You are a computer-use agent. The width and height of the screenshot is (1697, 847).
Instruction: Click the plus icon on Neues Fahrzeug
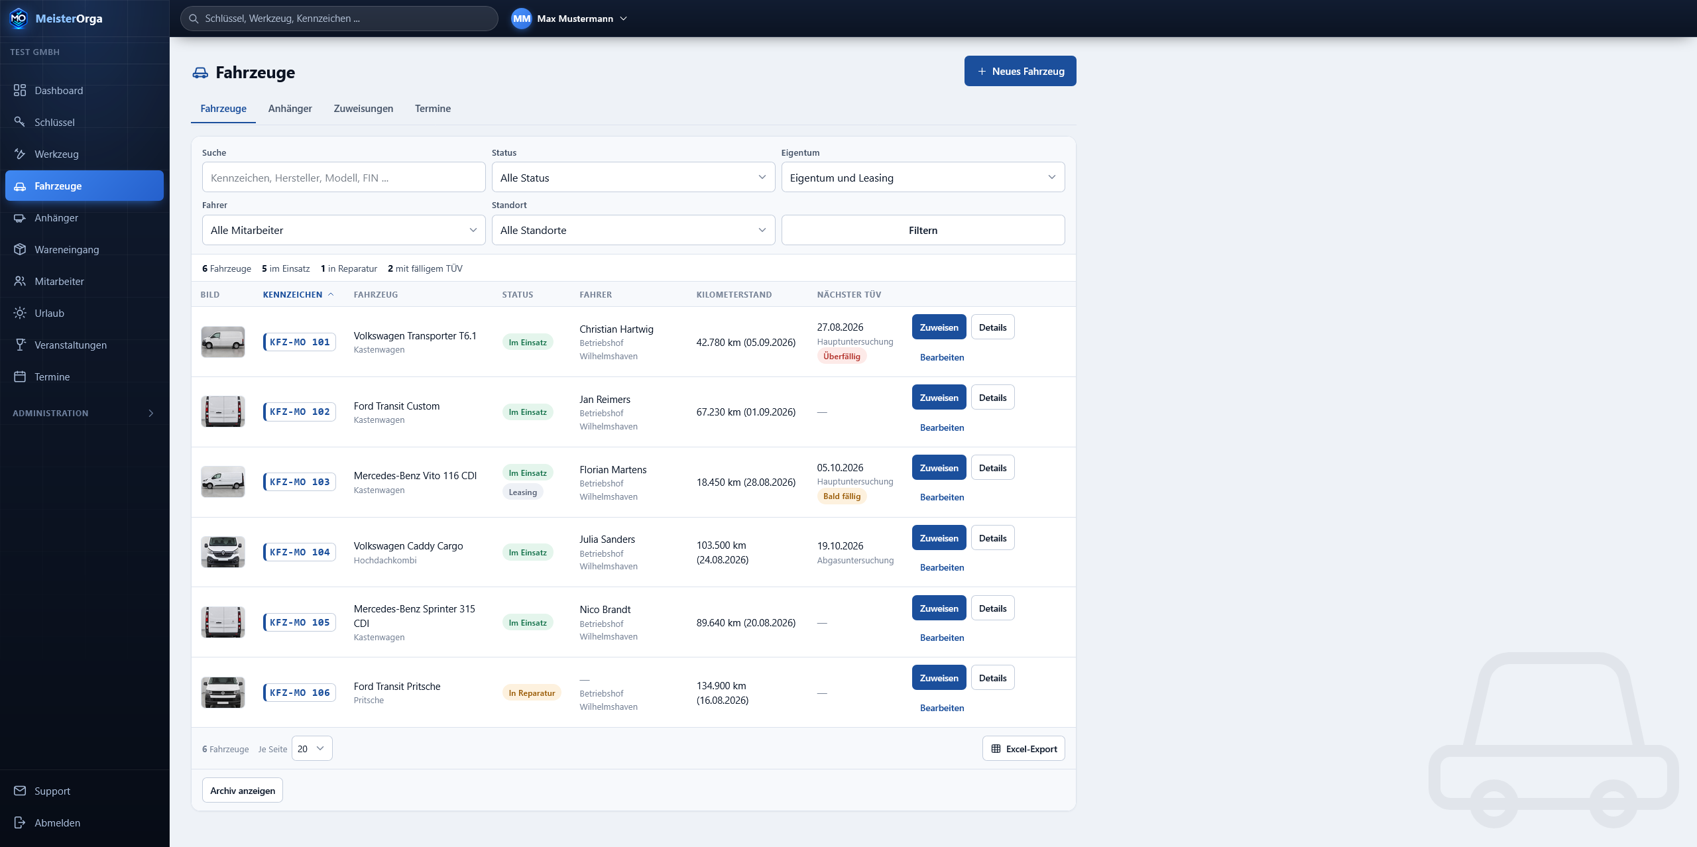(x=982, y=72)
